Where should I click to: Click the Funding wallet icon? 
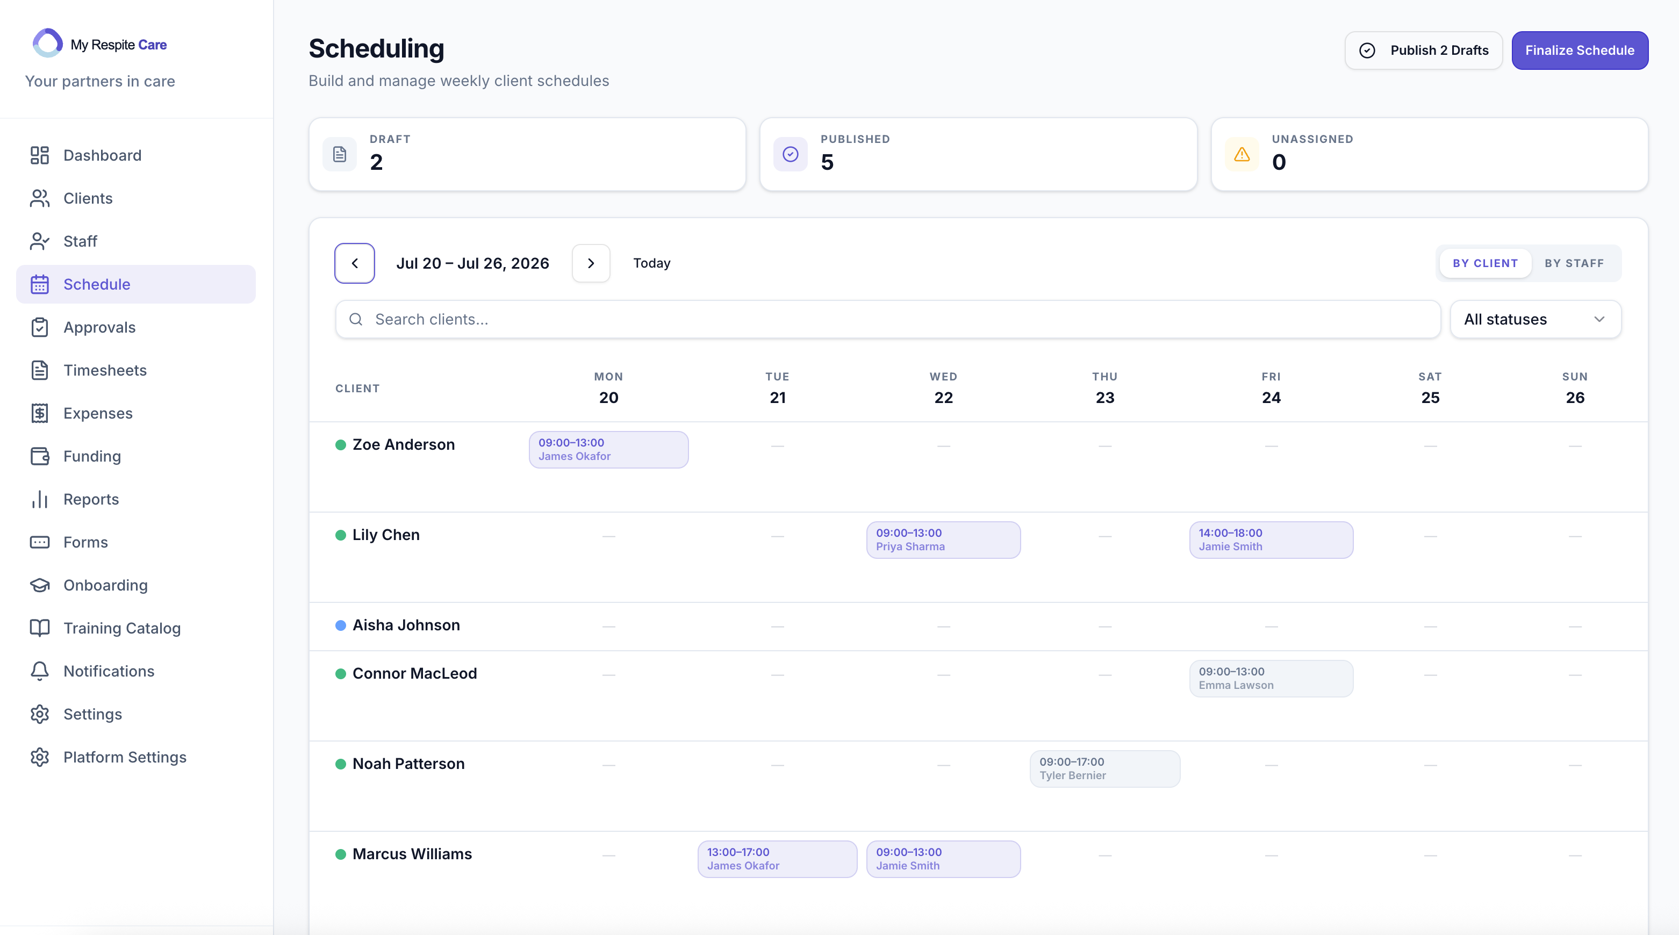tap(40, 456)
